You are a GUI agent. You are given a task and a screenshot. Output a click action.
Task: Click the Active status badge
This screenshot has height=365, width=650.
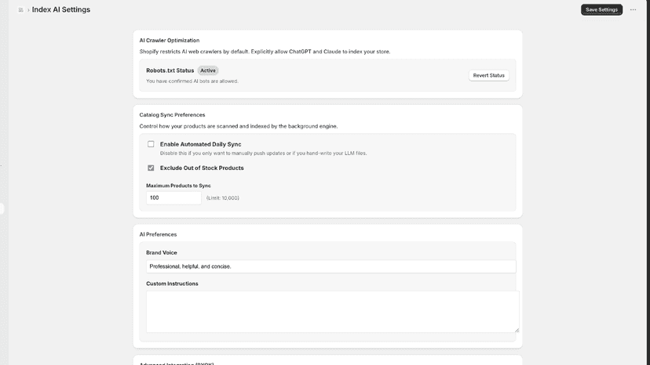click(x=208, y=70)
